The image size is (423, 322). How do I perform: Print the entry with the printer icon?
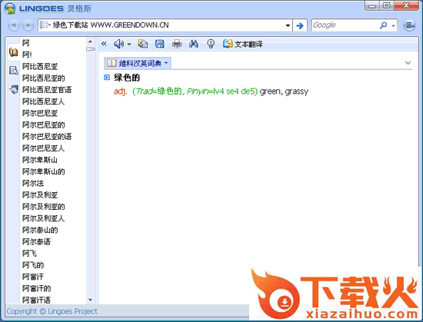coord(177,44)
